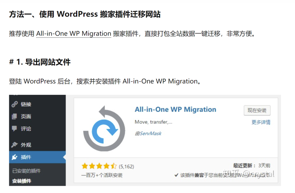Click the Move, transfer,... description text

[x=153, y=122]
